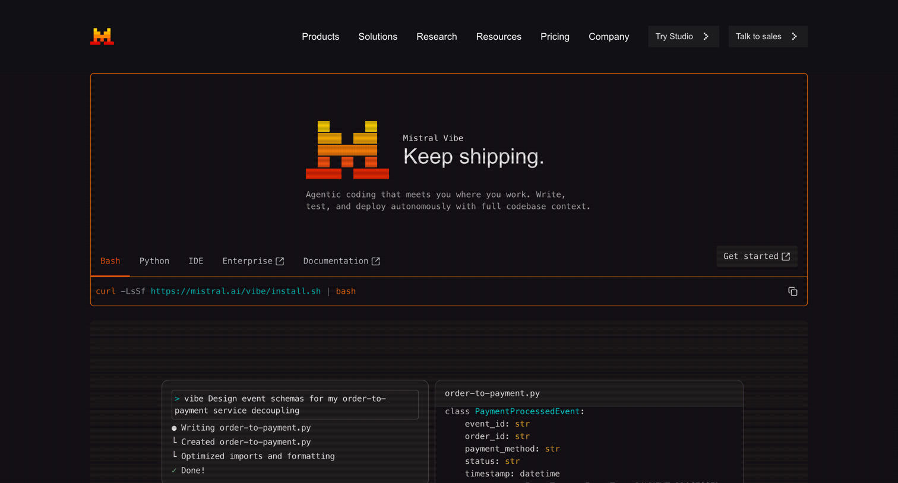Screen dimensions: 898x483
Task: Click the arrow icon on Talk to sales
Action: [795, 37]
